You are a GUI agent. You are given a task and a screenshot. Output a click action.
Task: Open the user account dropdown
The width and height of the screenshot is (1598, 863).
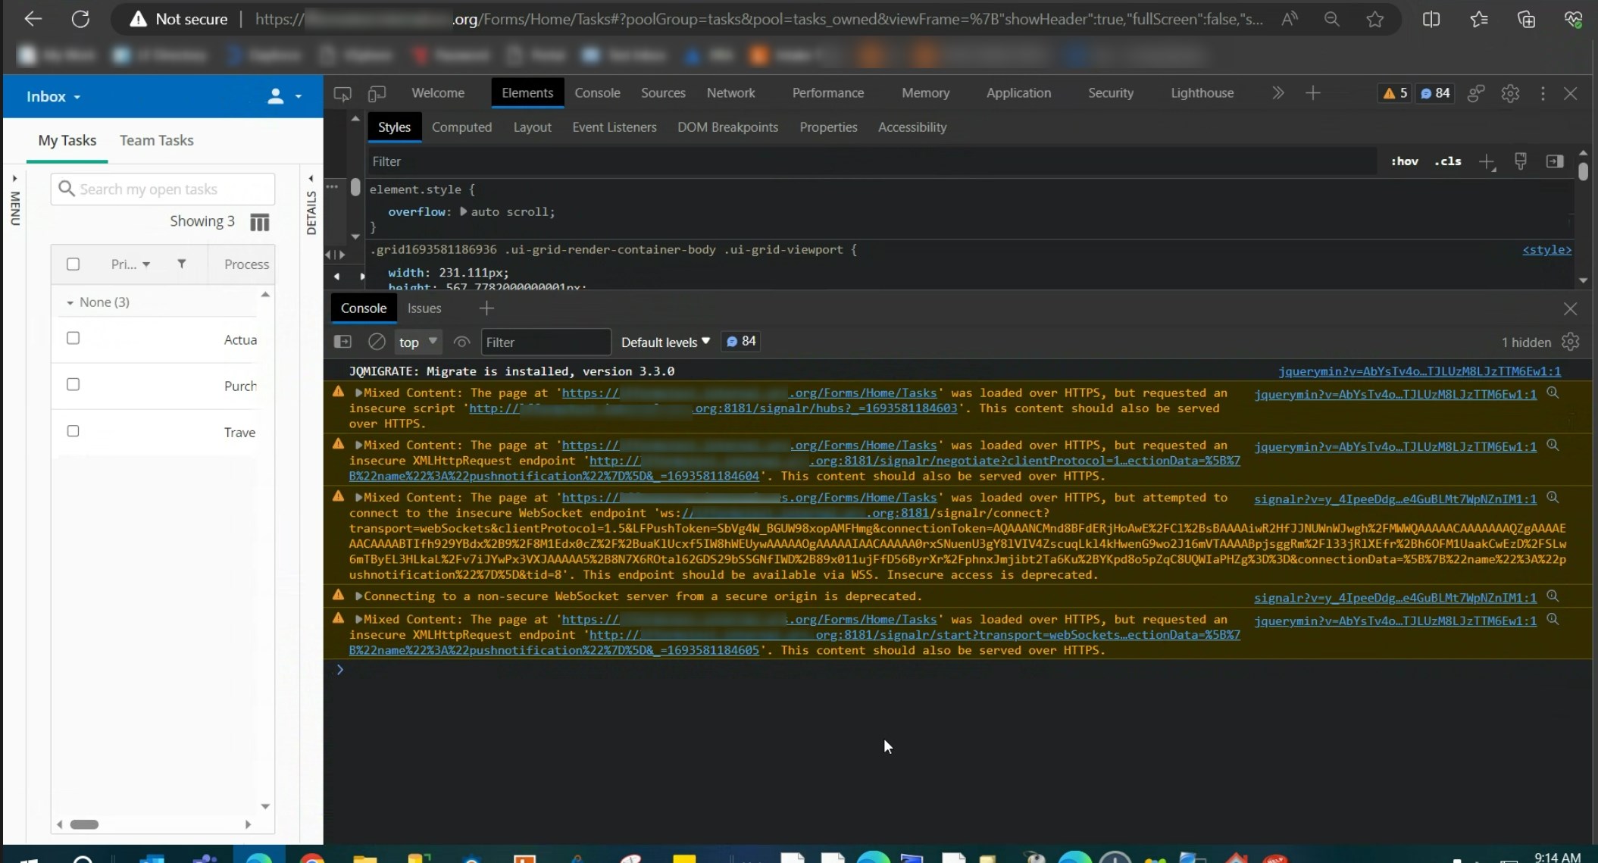coord(284,96)
